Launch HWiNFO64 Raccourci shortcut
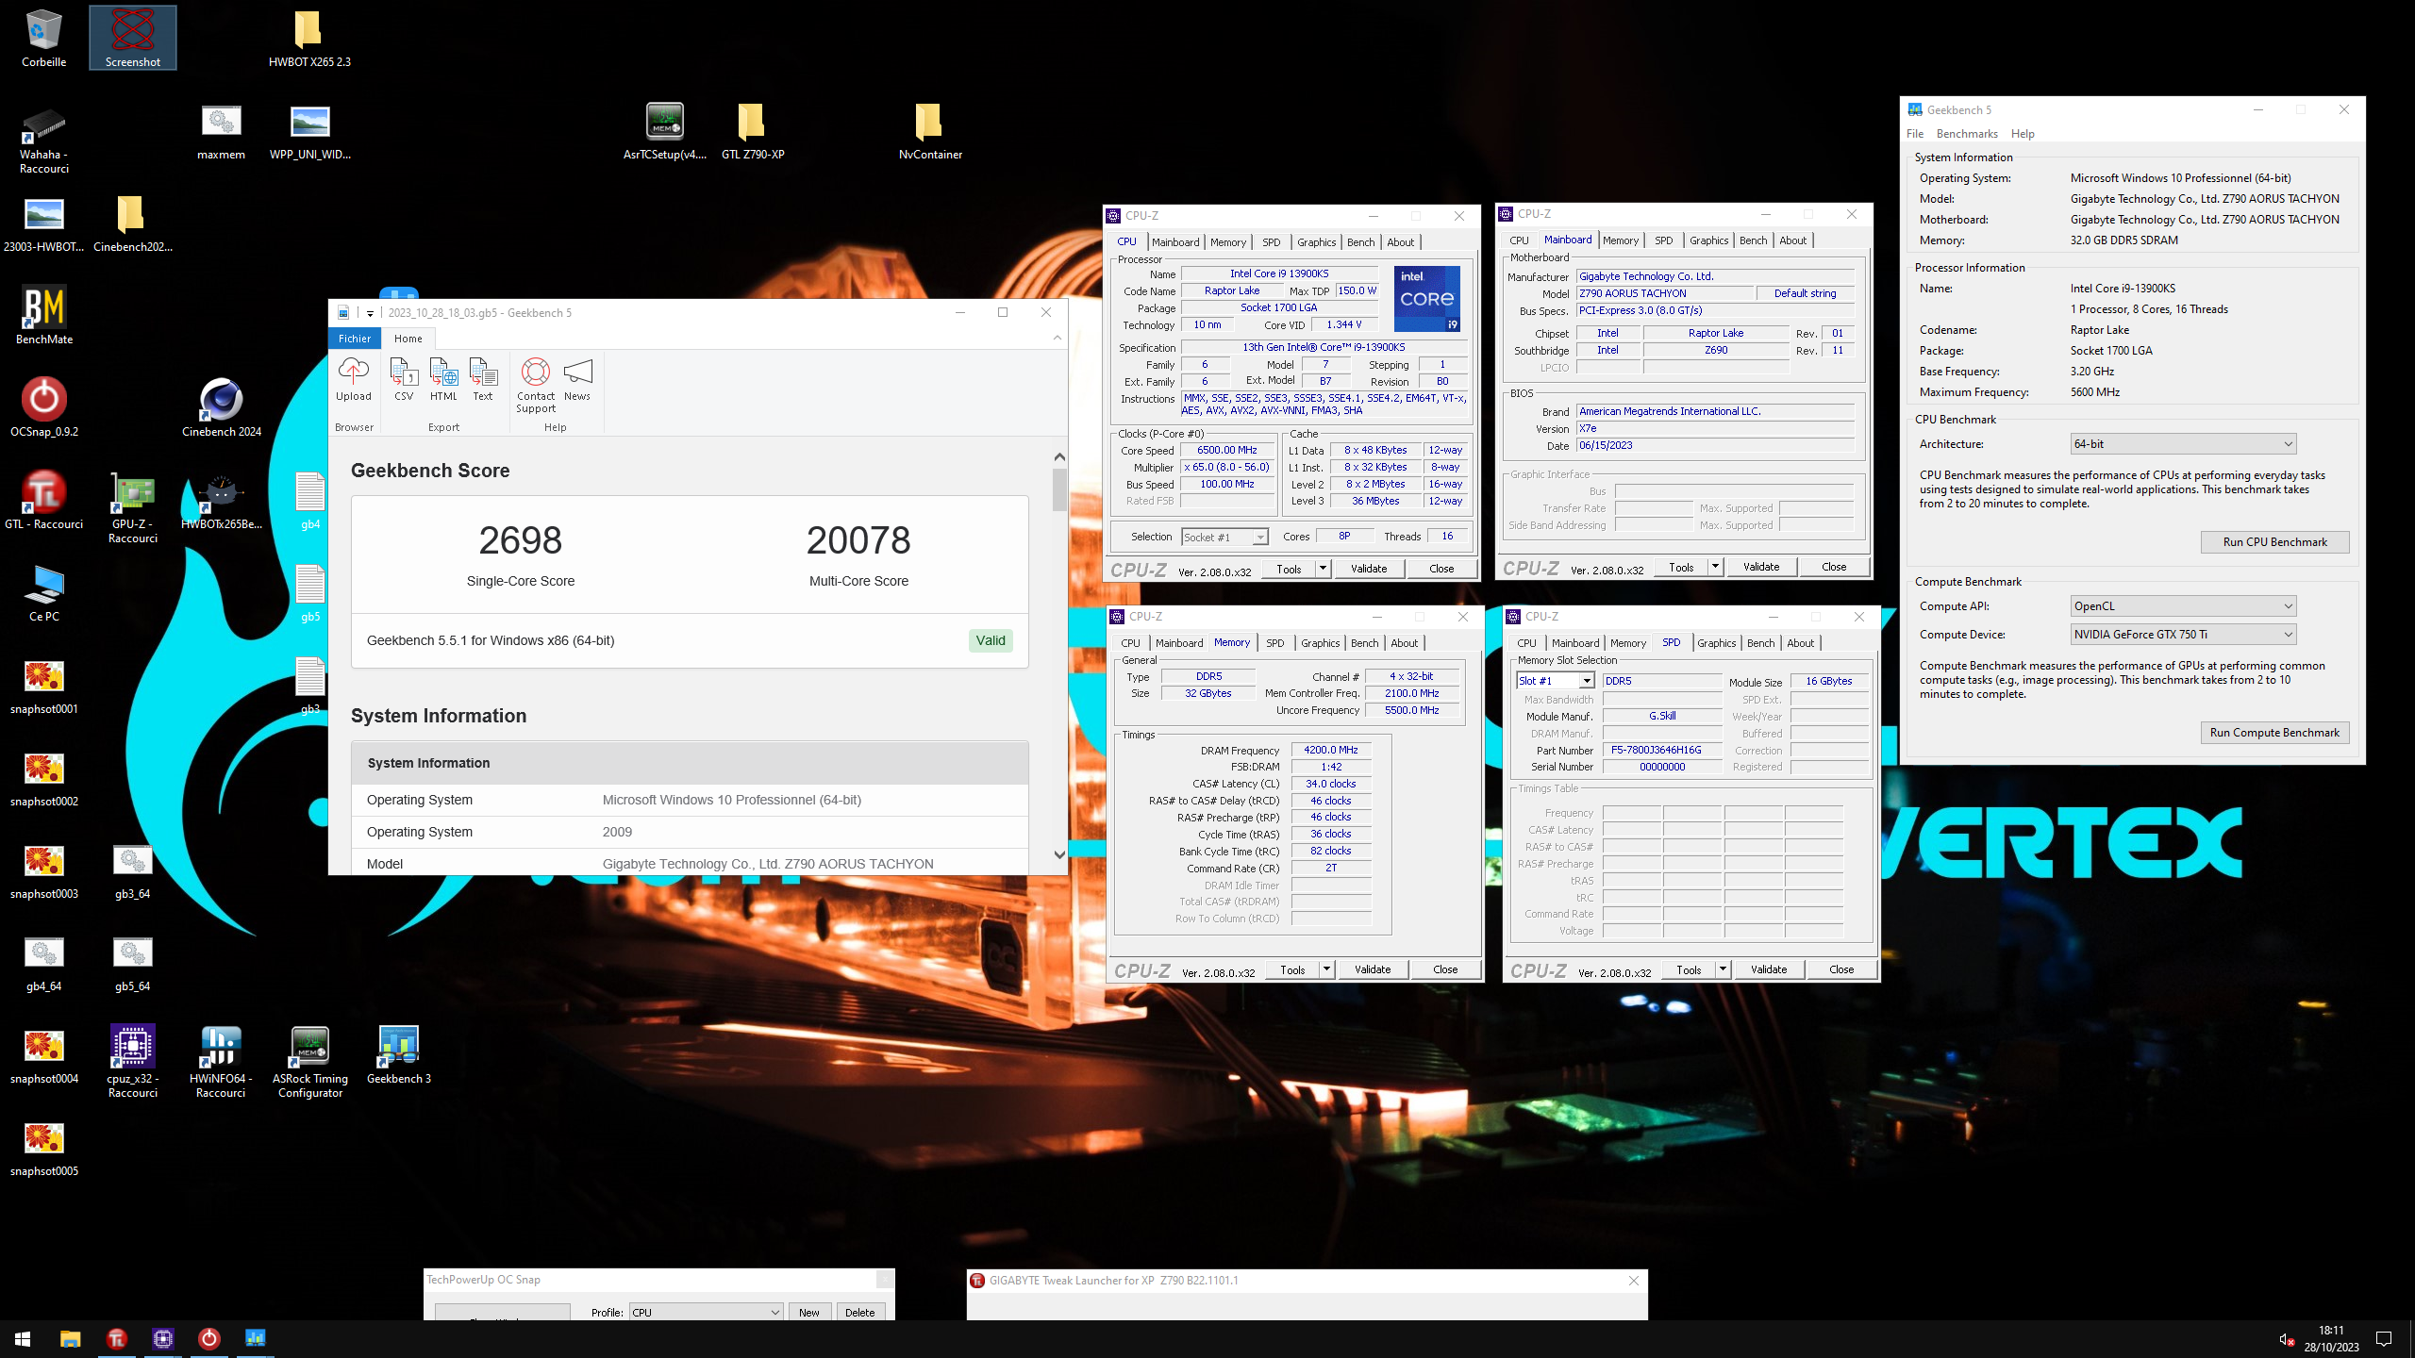Screen dimensions: 2415x1358 pos(221,1062)
